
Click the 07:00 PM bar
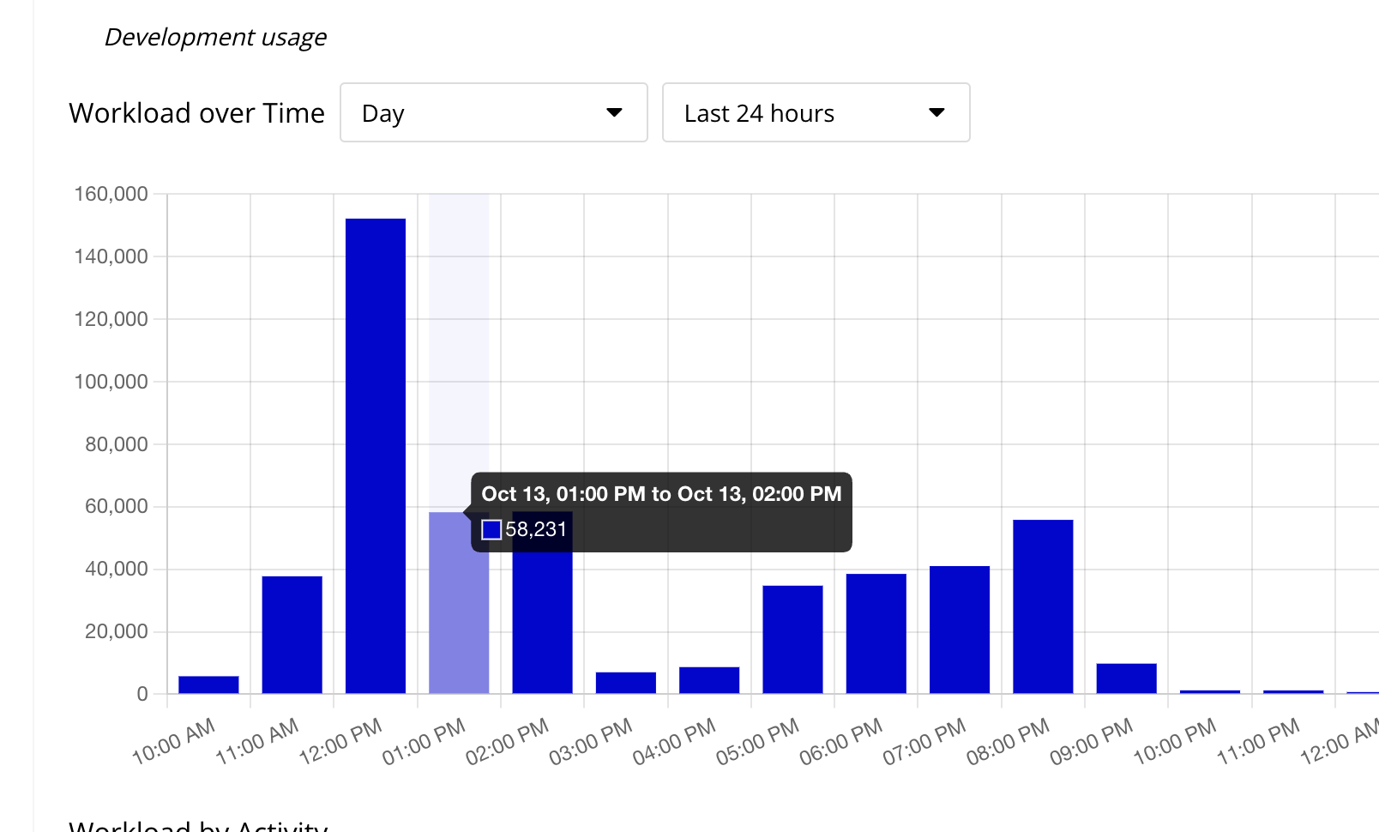[x=960, y=630]
